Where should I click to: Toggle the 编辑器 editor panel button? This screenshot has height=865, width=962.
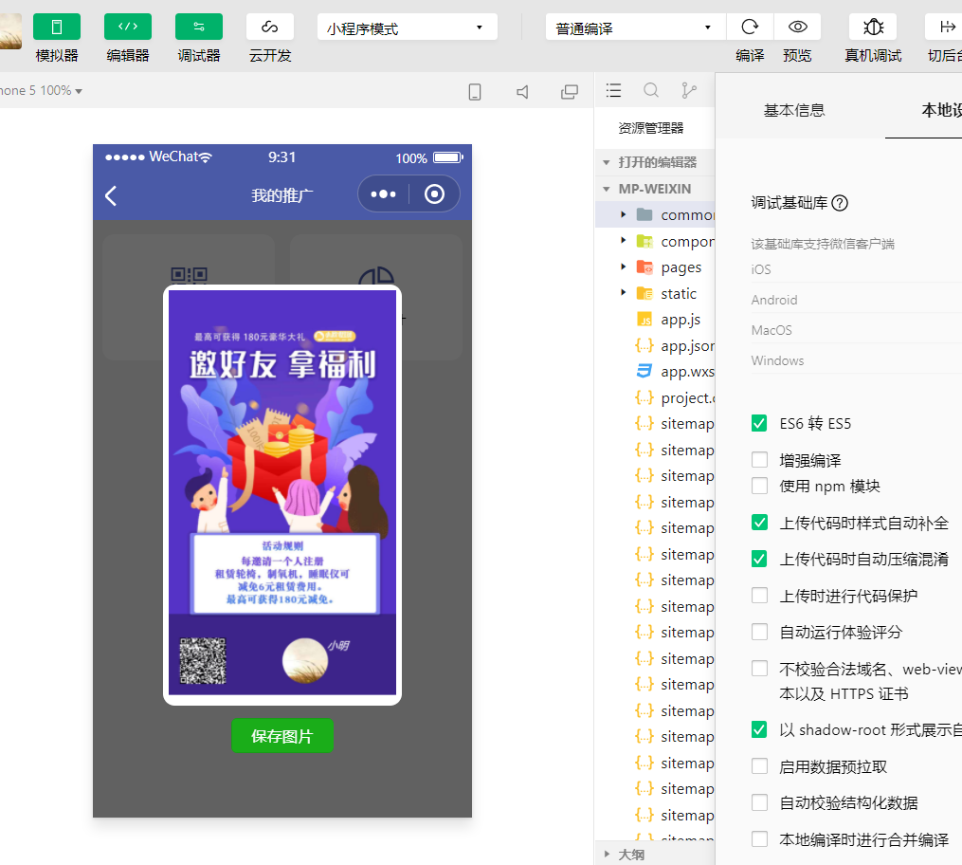(128, 27)
